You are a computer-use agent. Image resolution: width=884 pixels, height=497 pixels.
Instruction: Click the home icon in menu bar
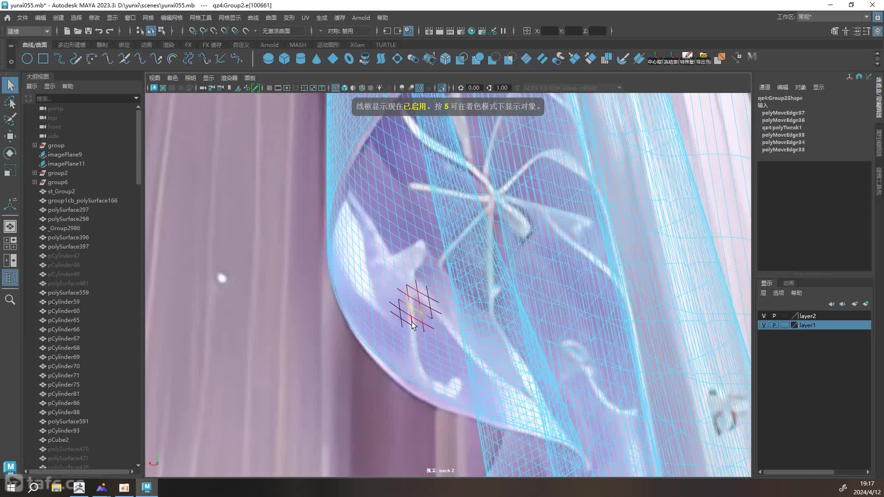click(7, 17)
